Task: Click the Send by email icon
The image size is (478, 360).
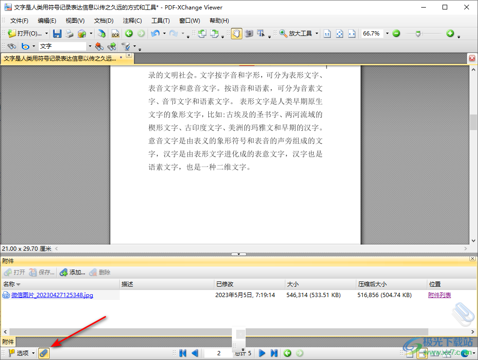Action: [x=82, y=34]
